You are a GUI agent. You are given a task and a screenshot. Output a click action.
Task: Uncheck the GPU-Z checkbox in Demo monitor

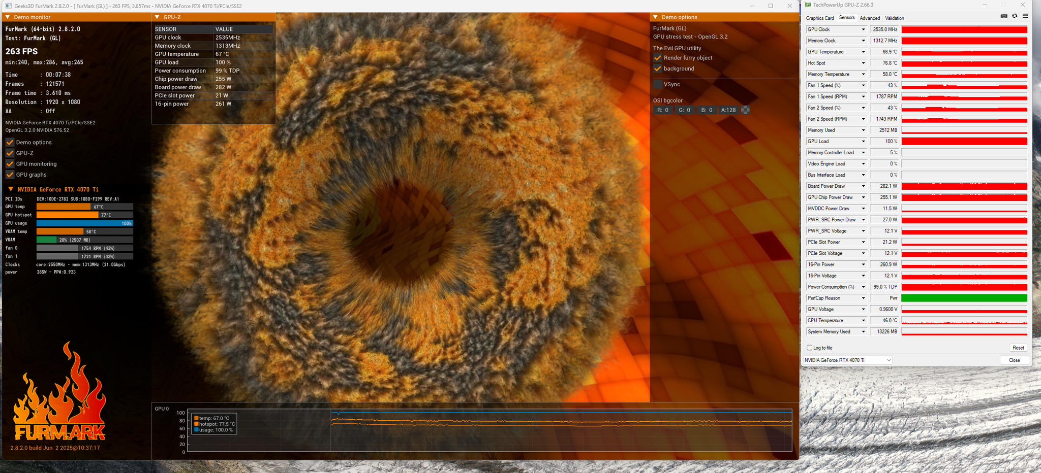10,153
